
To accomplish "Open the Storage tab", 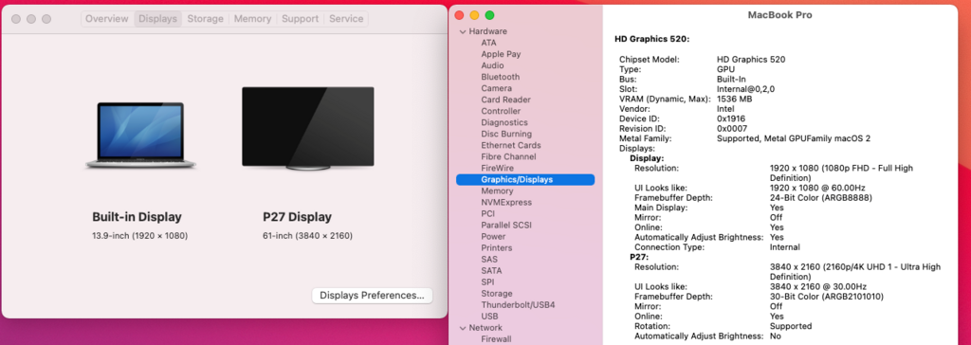I will click(x=205, y=19).
